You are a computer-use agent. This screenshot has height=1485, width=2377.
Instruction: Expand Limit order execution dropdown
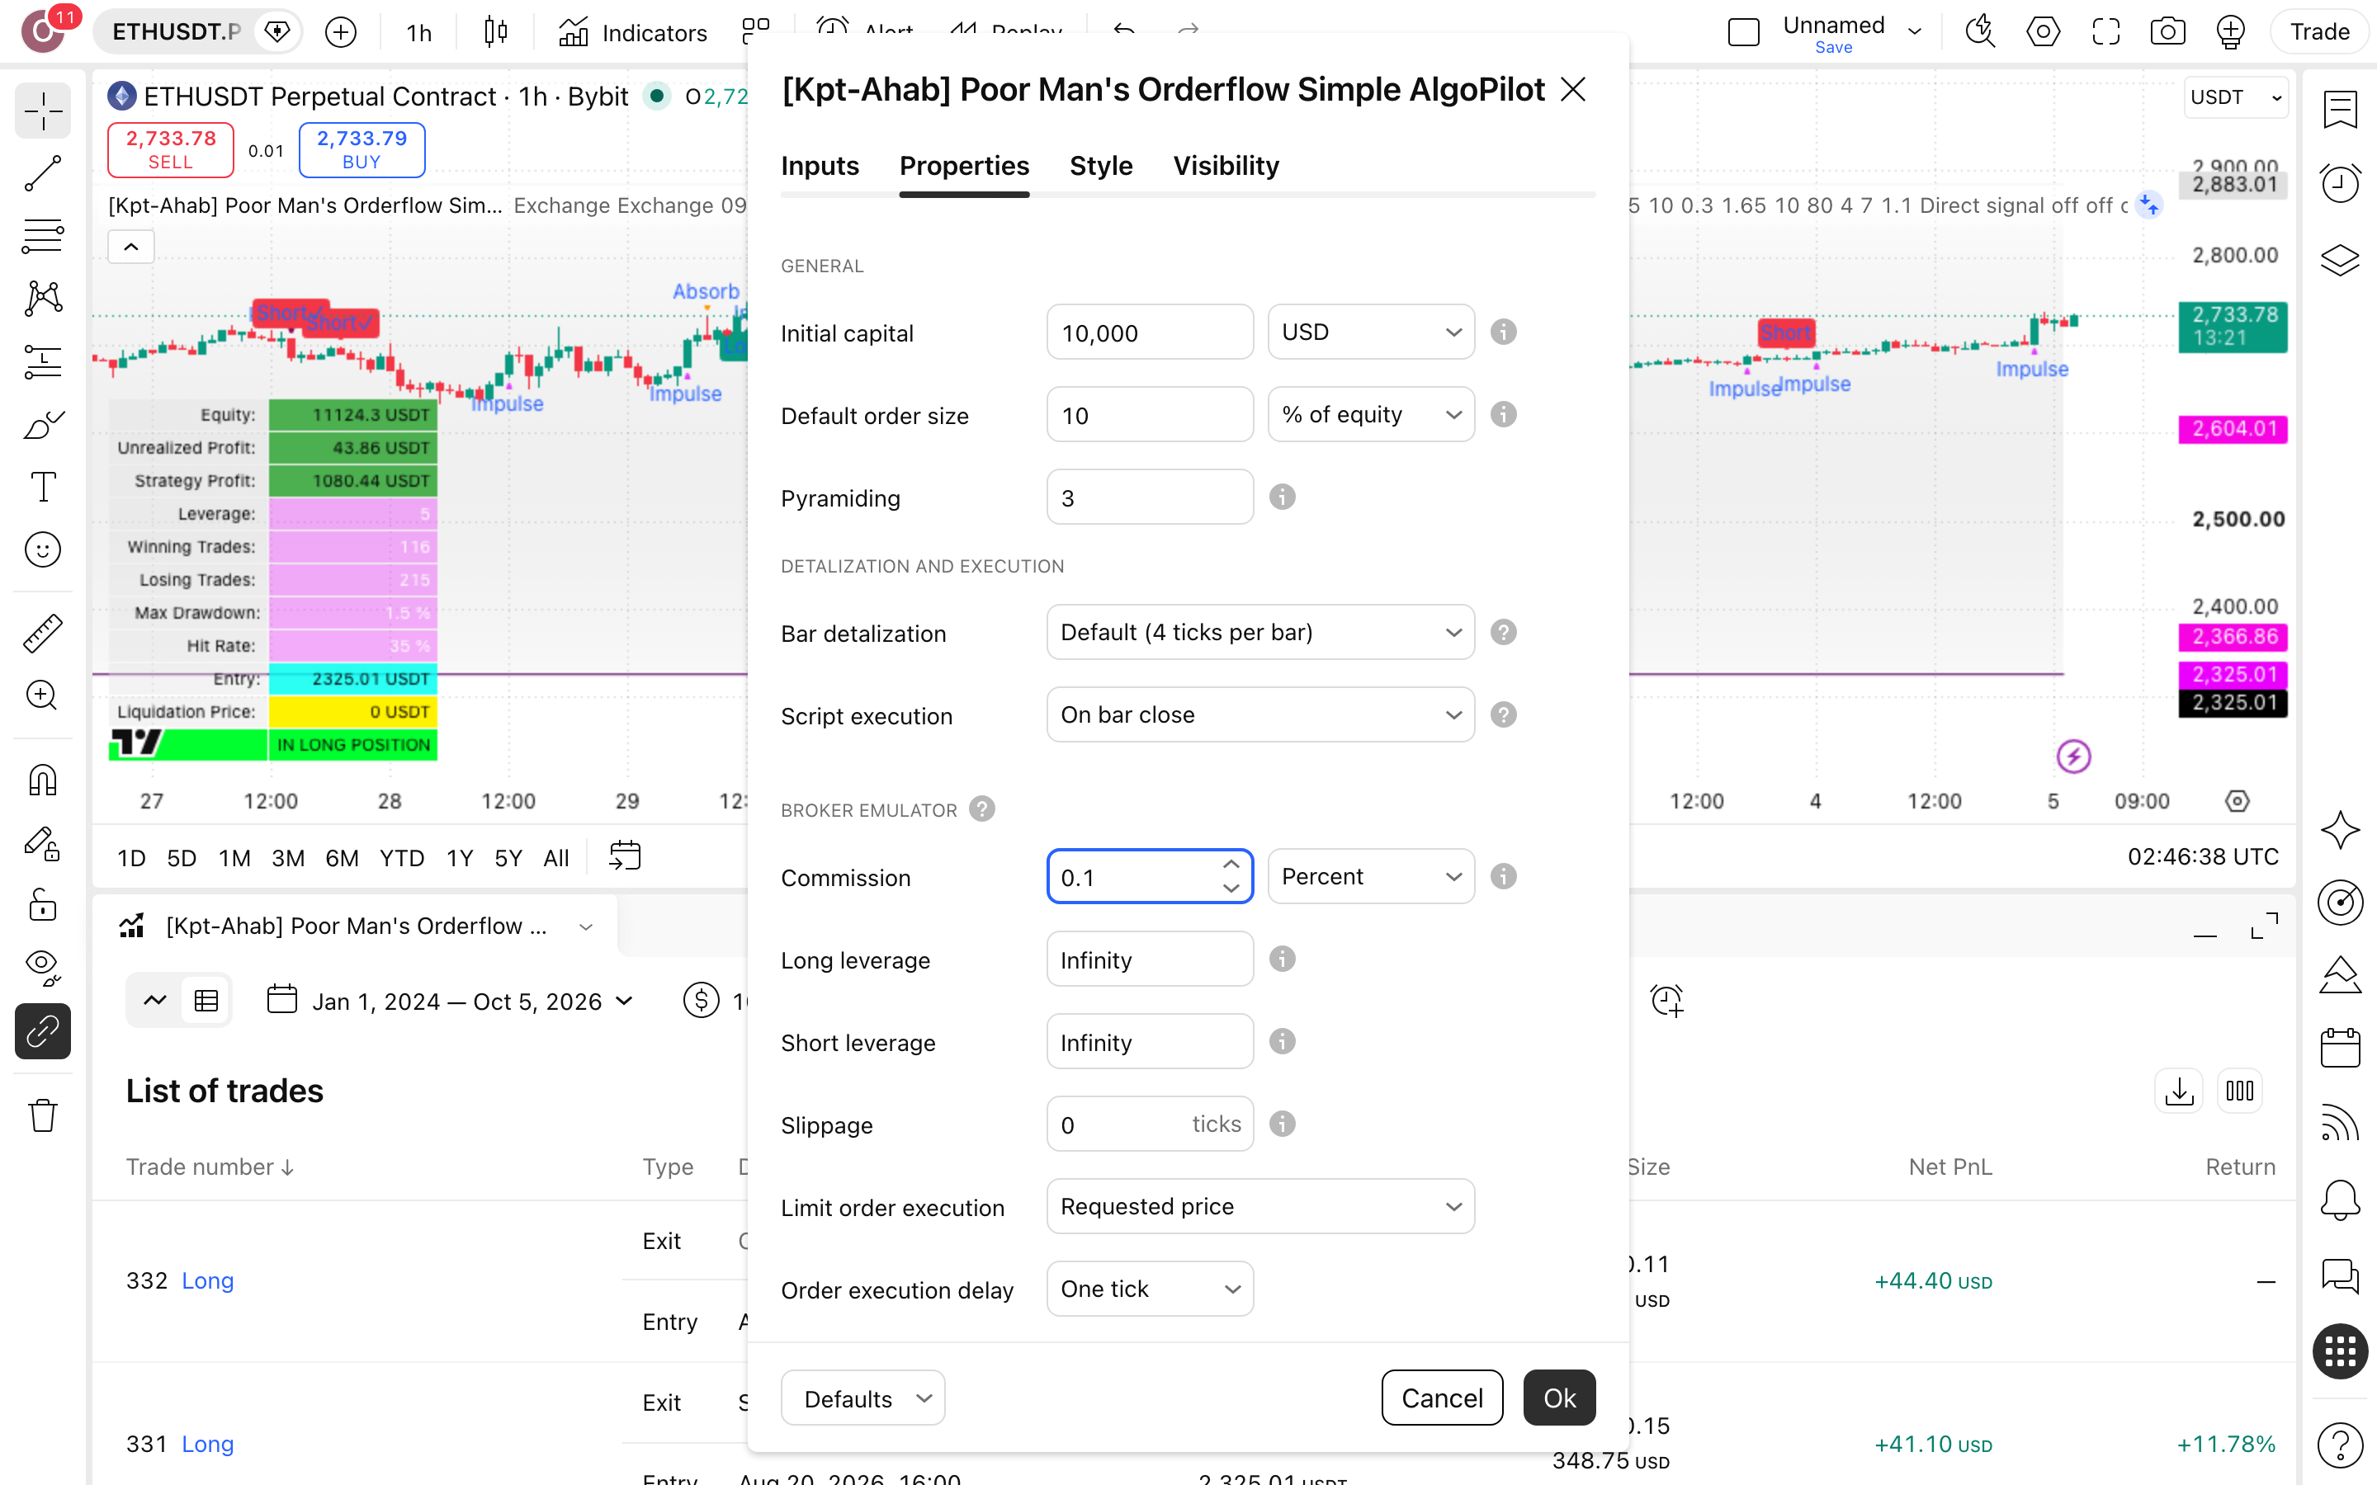pyautogui.click(x=1260, y=1206)
